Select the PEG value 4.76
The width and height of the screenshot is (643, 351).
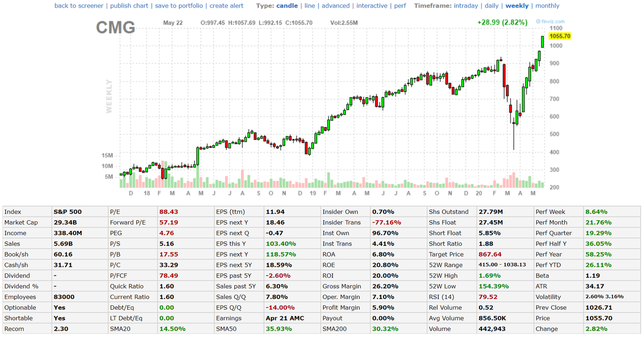pyautogui.click(x=166, y=233)
